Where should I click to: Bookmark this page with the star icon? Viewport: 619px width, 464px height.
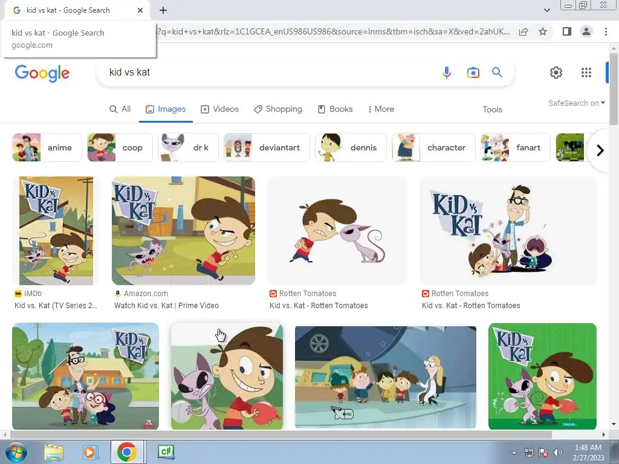click(x=543, y=31)
